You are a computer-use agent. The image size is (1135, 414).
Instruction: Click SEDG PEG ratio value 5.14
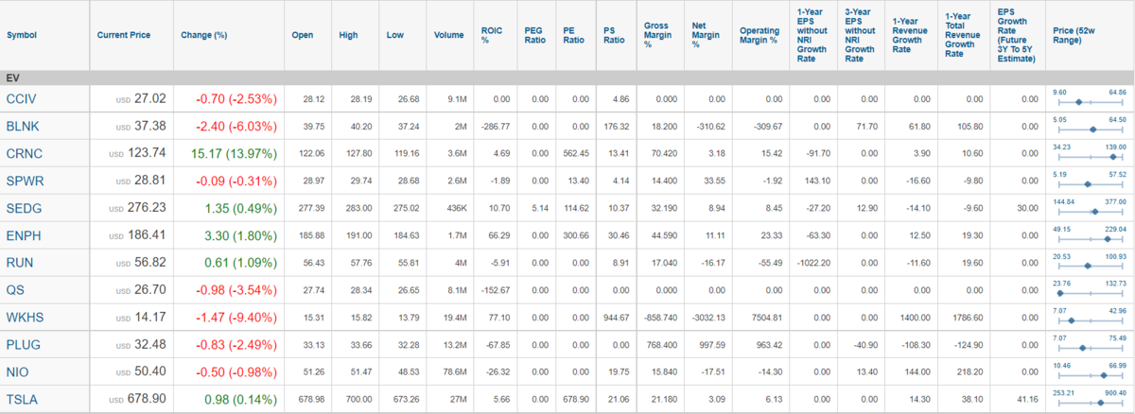(539, 208)
